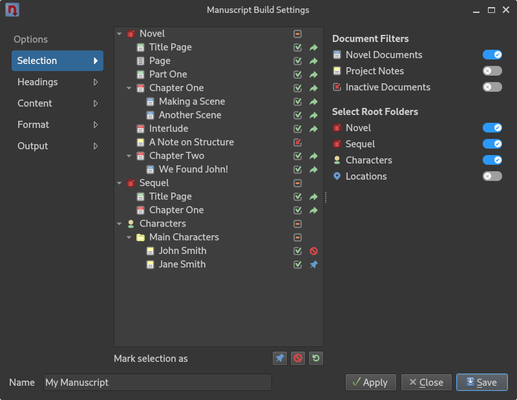
Task: Save the manuscript build settings
Action: (x=482, y=382)
